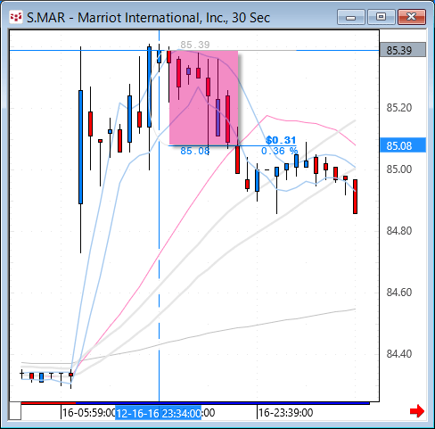Image resolution: width=435 pixels, height=429 pixels.
Task: Click the tall blue candle at the price jump
Action: coord(80,147)
